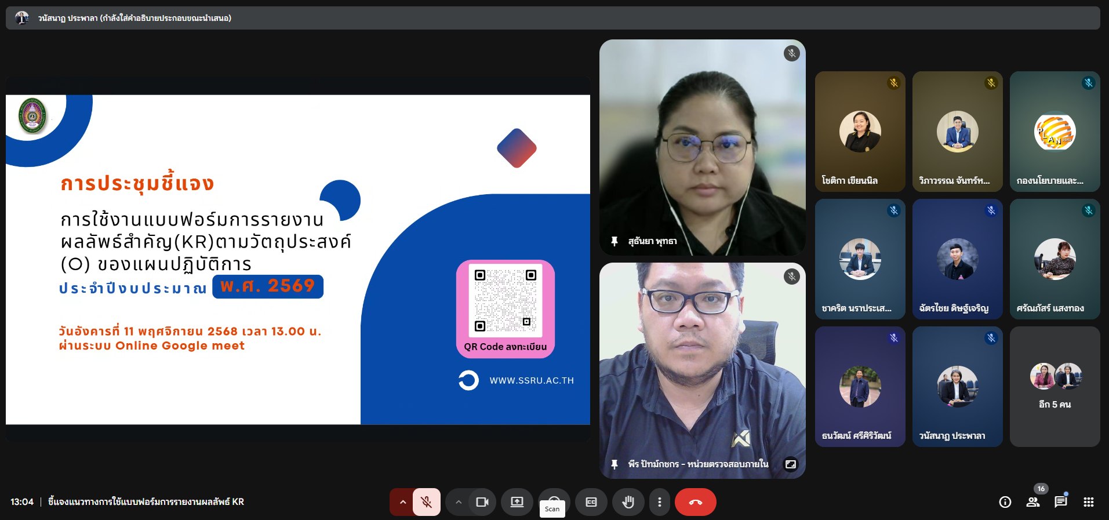The height and width of the screenshot is (520, 1109).
Task: Expand video settings arrow beside camera
Action: click(459, 502)
